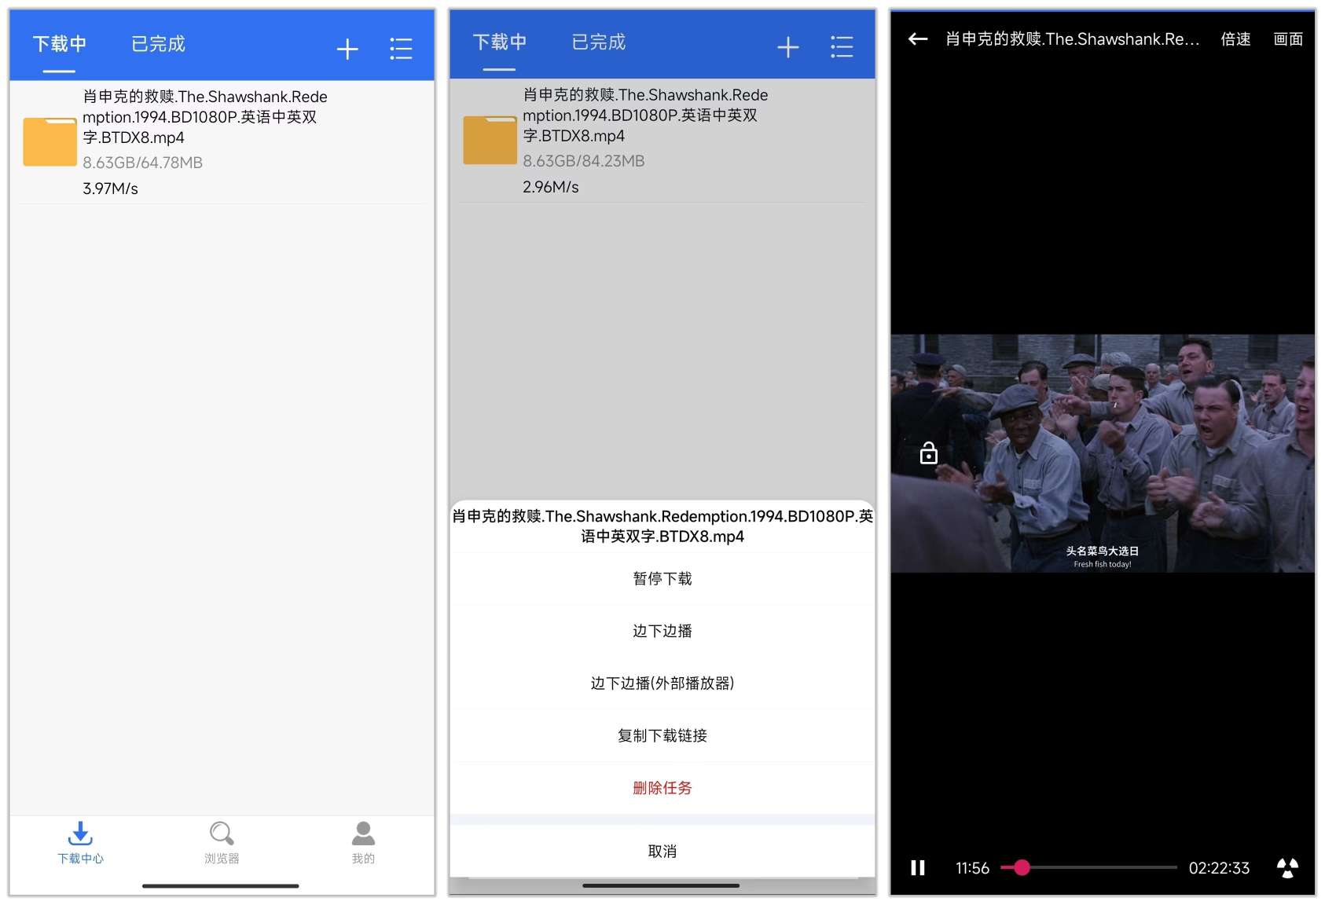
Task: Choose 暂停下载 to pause the download
Action: point(662,579)
